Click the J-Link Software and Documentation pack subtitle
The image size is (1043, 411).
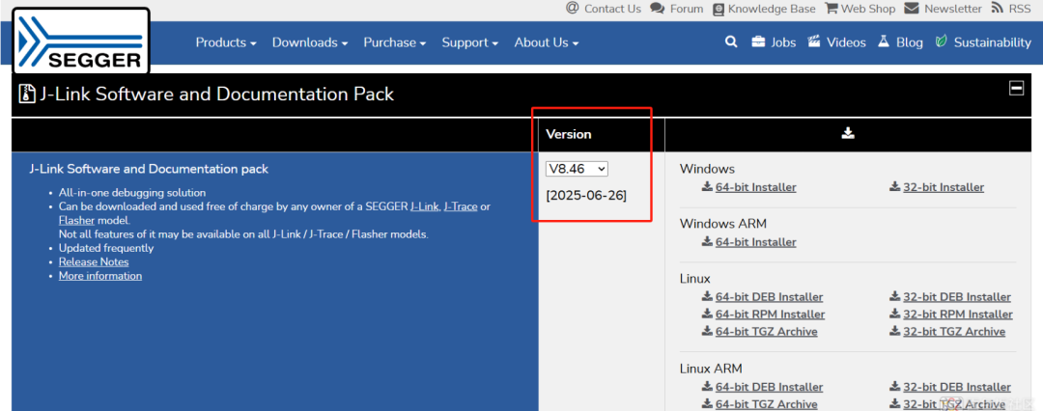coord(149,169)
